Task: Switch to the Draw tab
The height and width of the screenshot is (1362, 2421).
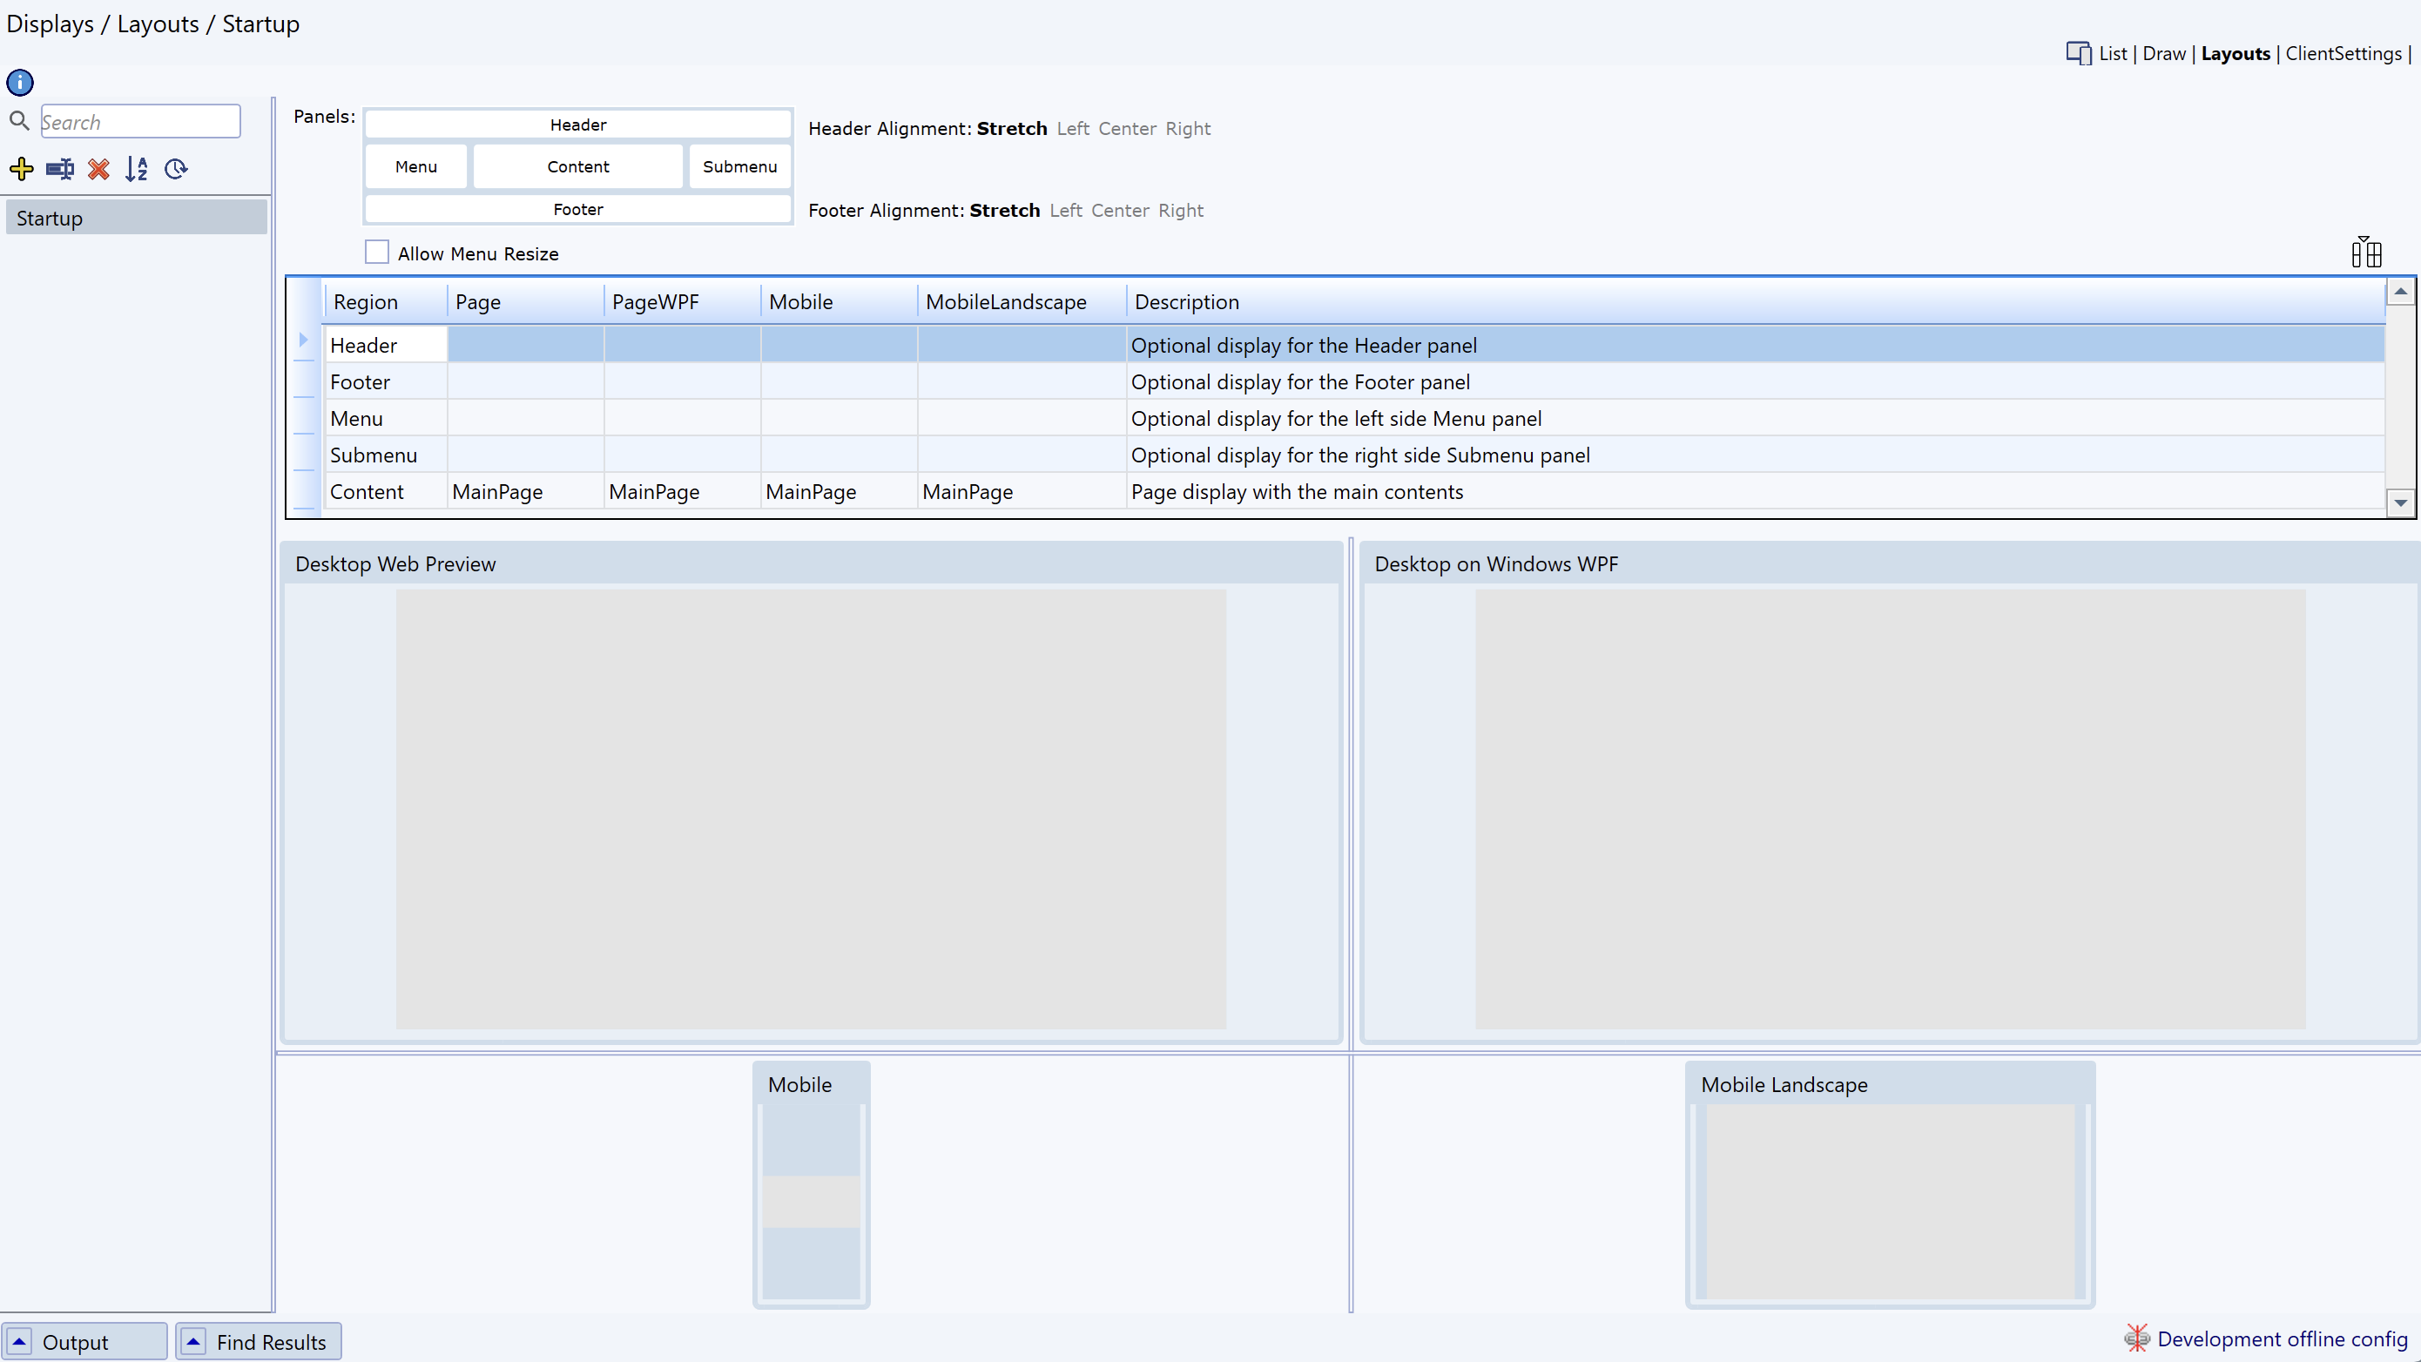Action: [x=2163, y=54]
